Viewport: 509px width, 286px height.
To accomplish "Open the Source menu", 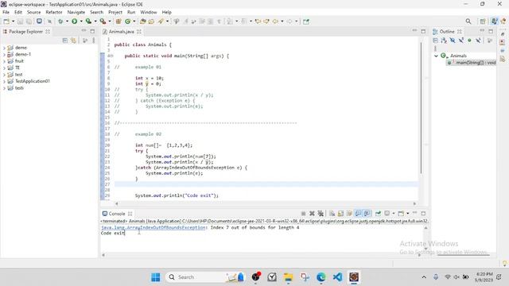I will (33, 12).
